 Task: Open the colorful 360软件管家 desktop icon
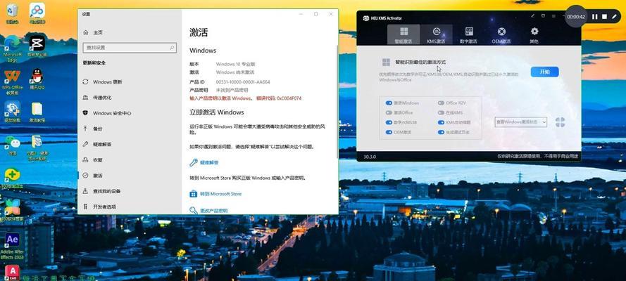13,210
